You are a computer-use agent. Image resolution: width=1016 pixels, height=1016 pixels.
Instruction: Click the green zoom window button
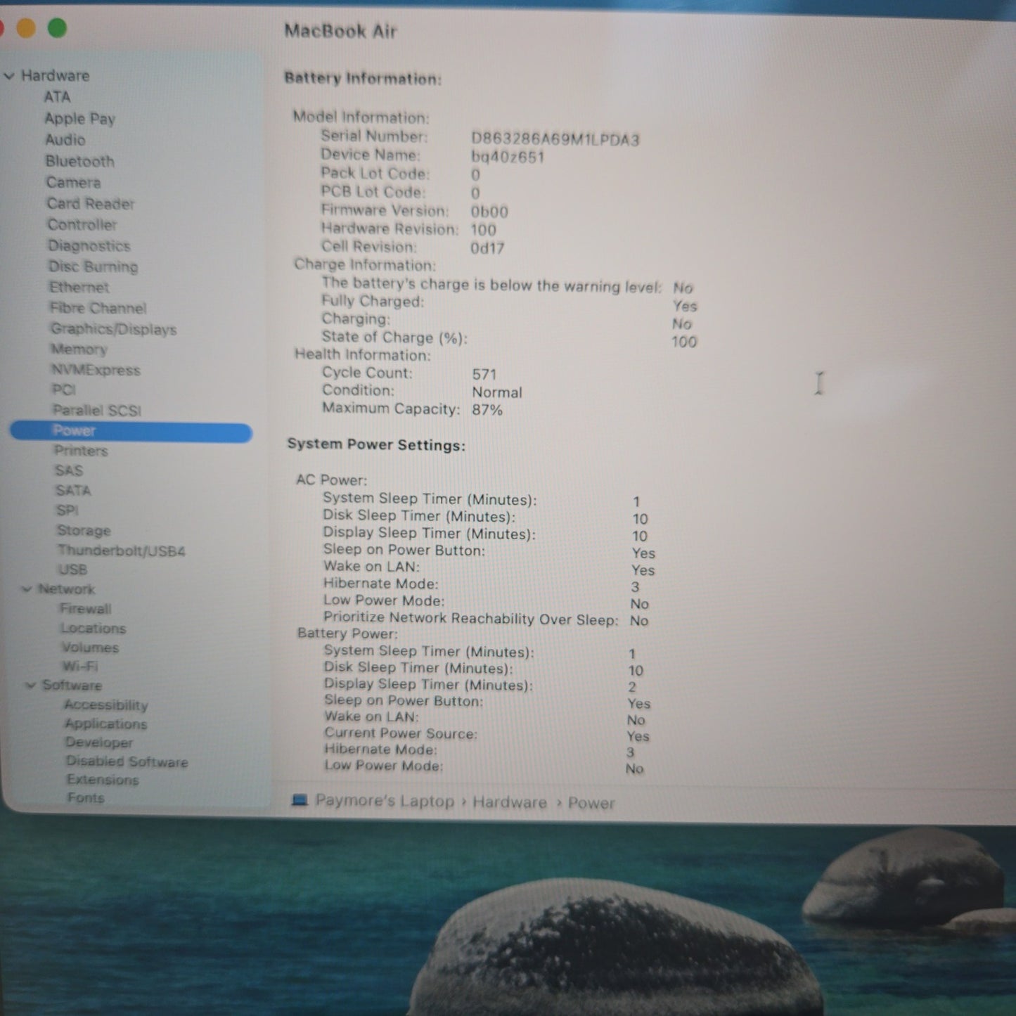click(58, 28)
